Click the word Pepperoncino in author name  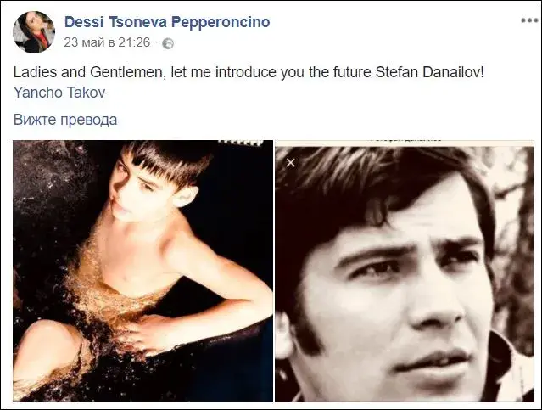click(221, 22)
